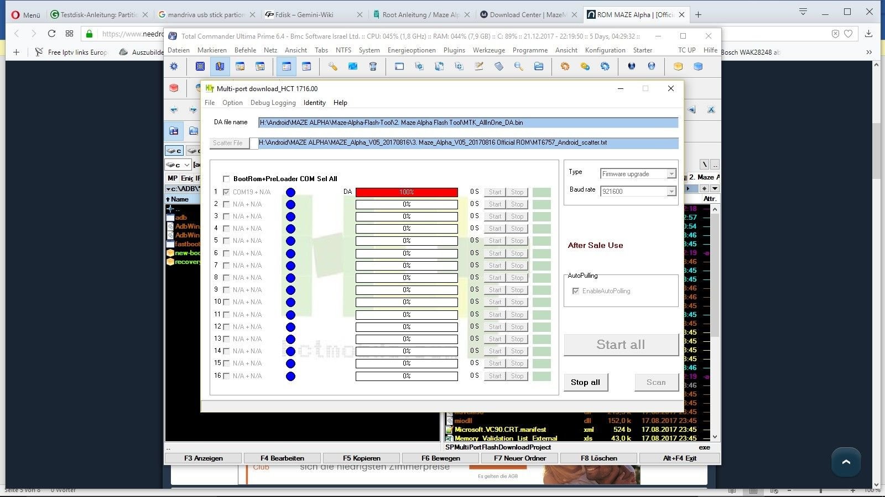The width and height of the screenshot is (885, 497).
Task: Open Total Commander Werkzeuge menu
Action: pyautogui.click(x=489, y=50)
